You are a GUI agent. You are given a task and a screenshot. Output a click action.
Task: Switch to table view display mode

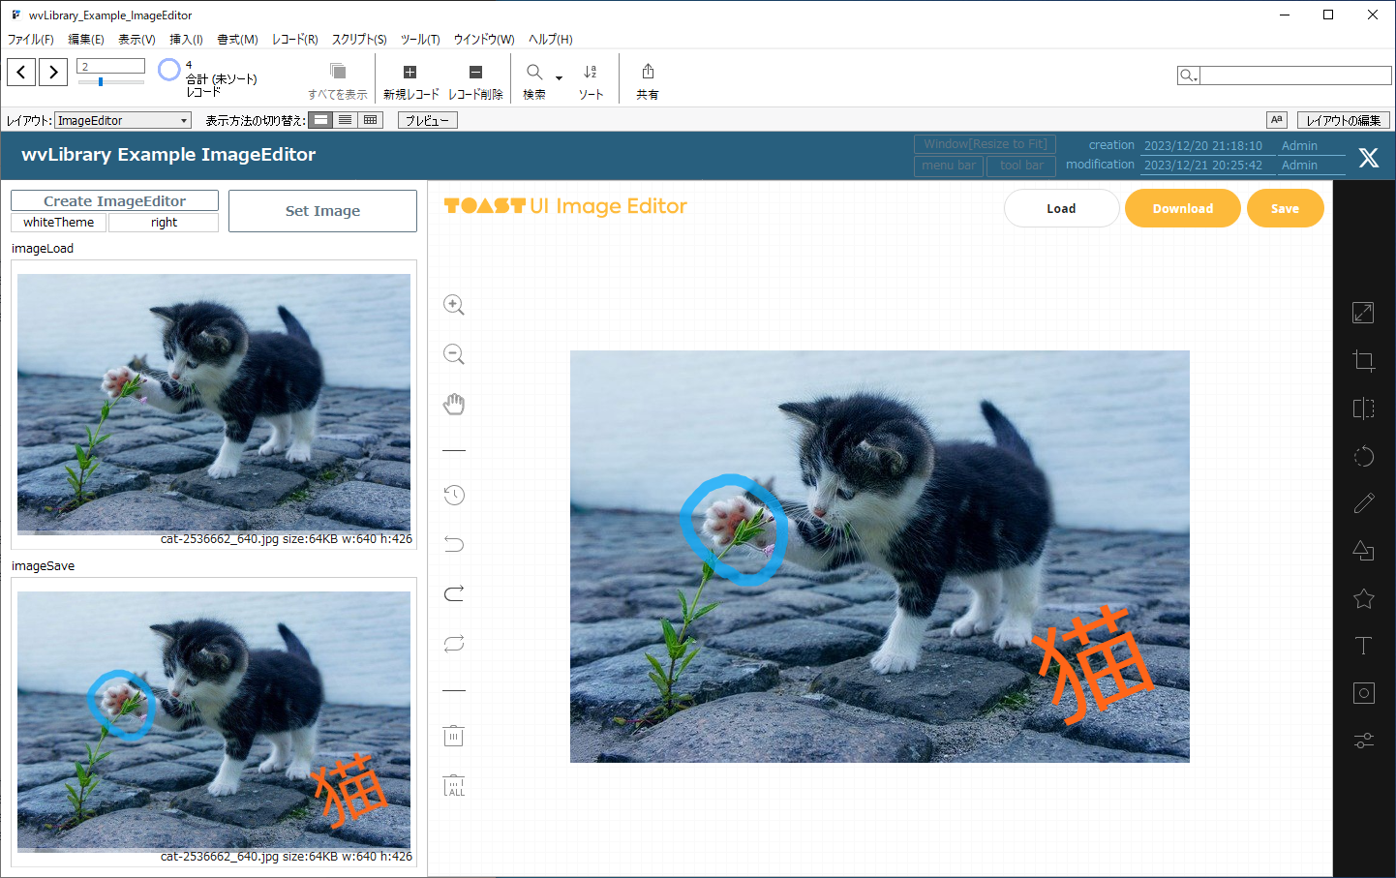(370, 120)
